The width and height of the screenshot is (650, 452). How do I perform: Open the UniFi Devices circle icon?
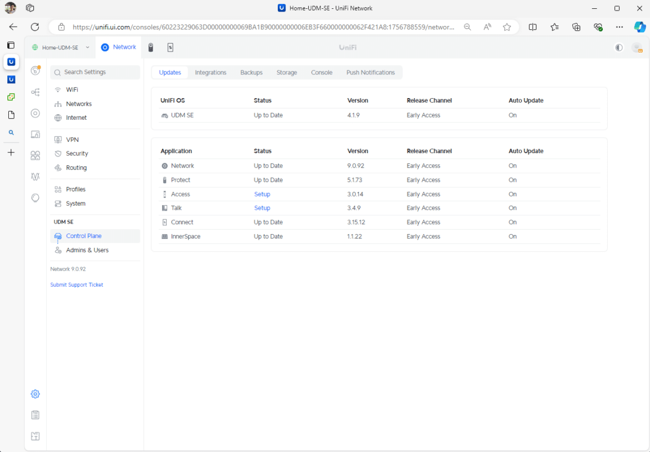36,113
